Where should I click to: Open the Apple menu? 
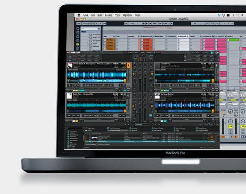tap(79, 15)
